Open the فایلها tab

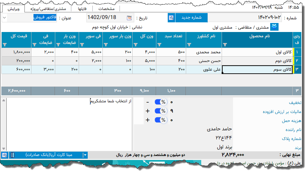82,9
